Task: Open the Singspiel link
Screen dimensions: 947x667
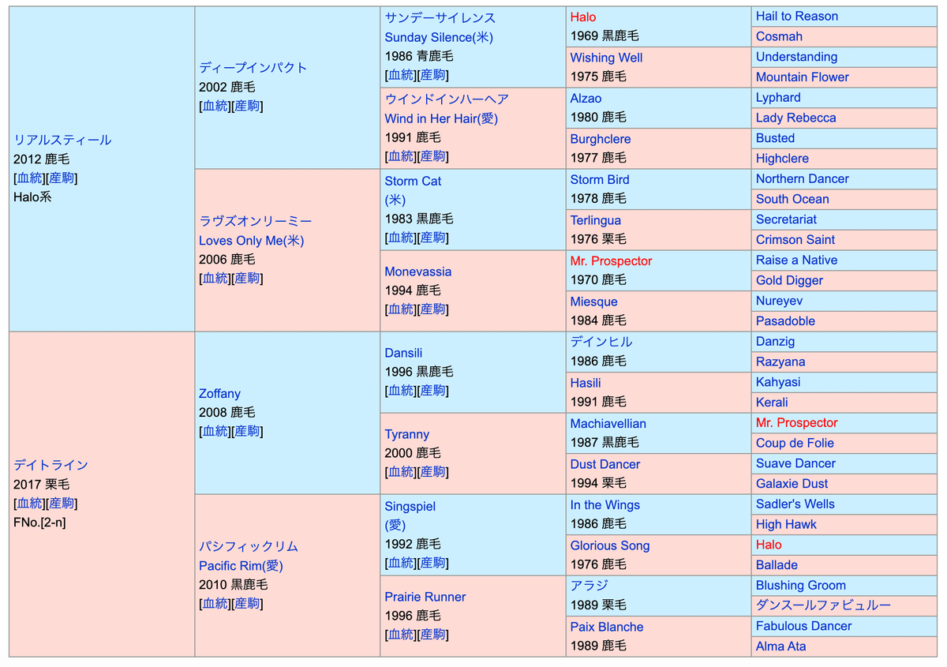Action: [410, 506]
